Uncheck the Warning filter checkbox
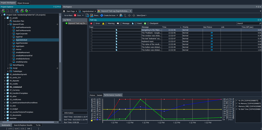 point(106,23)
